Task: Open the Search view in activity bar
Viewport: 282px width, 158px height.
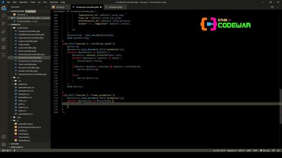Action: 4,16
